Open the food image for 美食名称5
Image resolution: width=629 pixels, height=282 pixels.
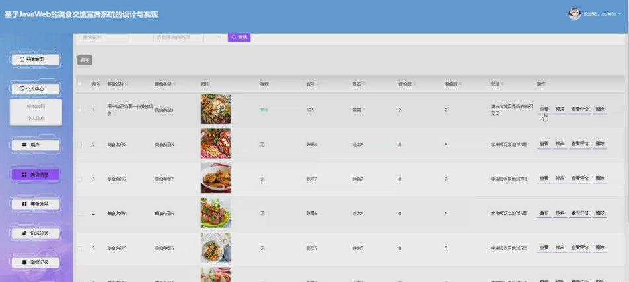pyautogui.click(x=215, y=248)
